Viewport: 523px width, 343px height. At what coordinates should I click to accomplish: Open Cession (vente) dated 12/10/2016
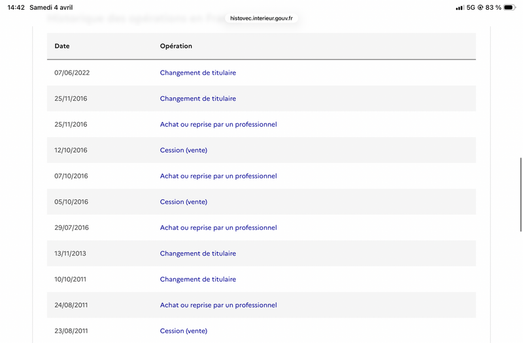[x=183, y=150]
